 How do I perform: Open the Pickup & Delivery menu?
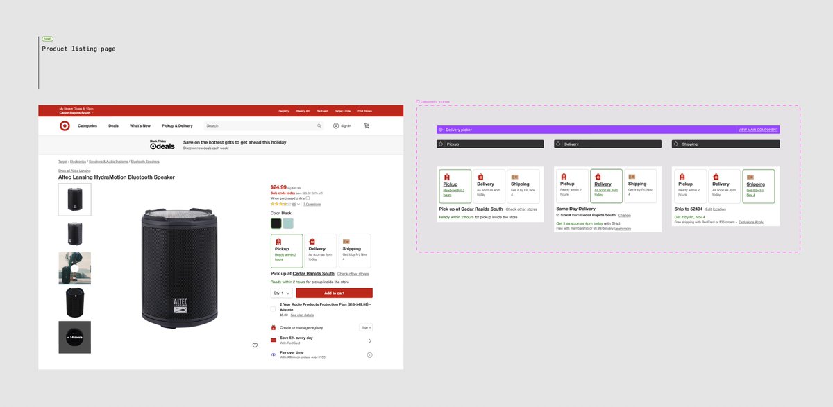coord(177,126)
